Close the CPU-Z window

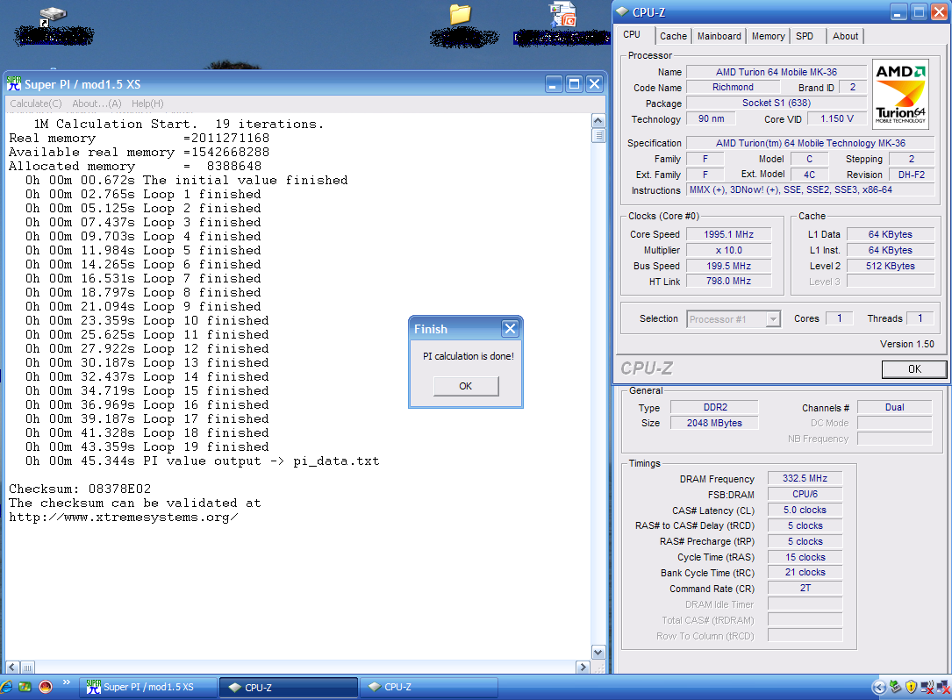click(x=940, y=11)
